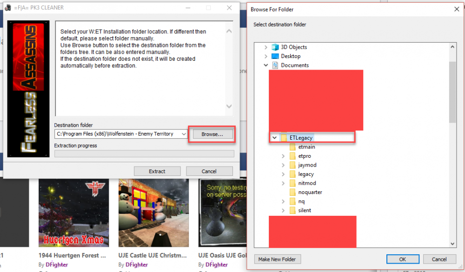Expand the nq folder node
Viewport: 465px width, 272px height.
click(x=283, y=201)
